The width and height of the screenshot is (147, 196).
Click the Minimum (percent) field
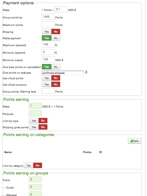[48, 52]
